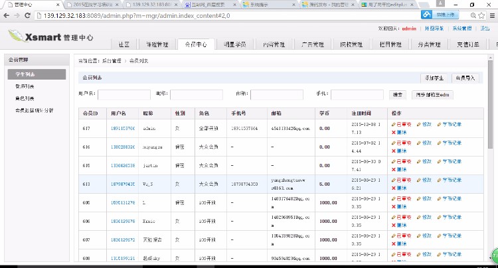The image size is (498, 268).
Task: Click the red X delete icon for member 616
Action: pos(394,151)
